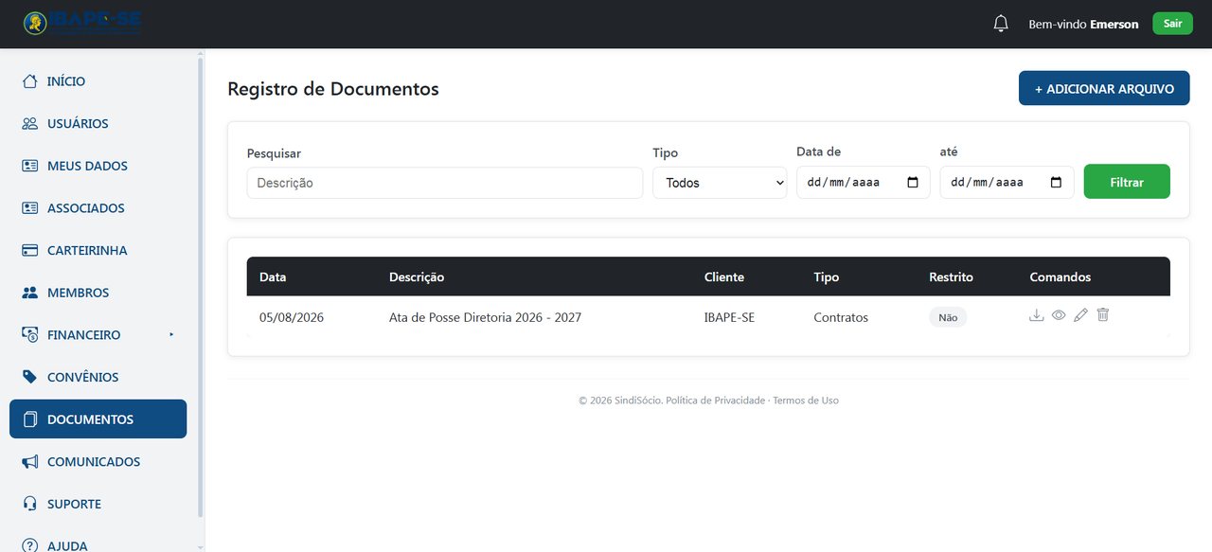Click the FINANCEIRO safe icon
The width and height of the screenshot is (1212, 552).
30,334
